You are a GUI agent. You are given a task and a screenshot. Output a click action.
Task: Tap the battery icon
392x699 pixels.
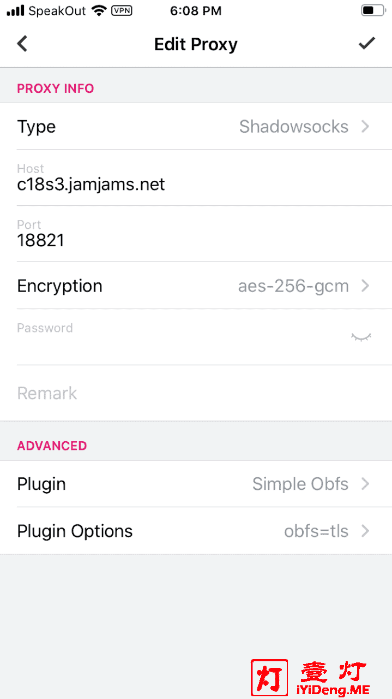pos(373,10)
